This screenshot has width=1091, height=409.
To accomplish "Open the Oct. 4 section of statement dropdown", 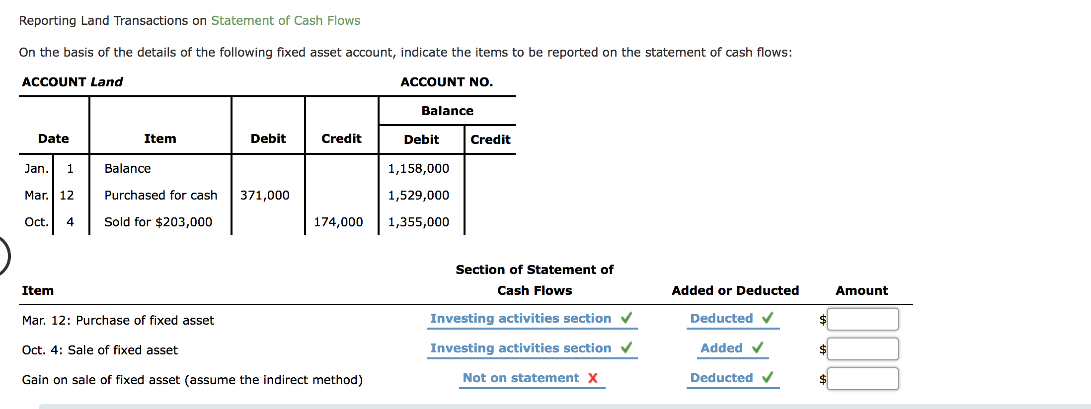I will coord(521,348).
